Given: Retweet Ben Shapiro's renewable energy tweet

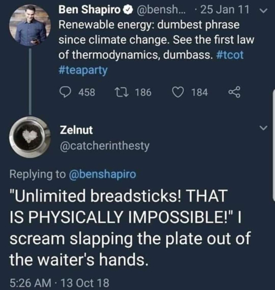Looking at the screenshot, I should tap(122, 92).
